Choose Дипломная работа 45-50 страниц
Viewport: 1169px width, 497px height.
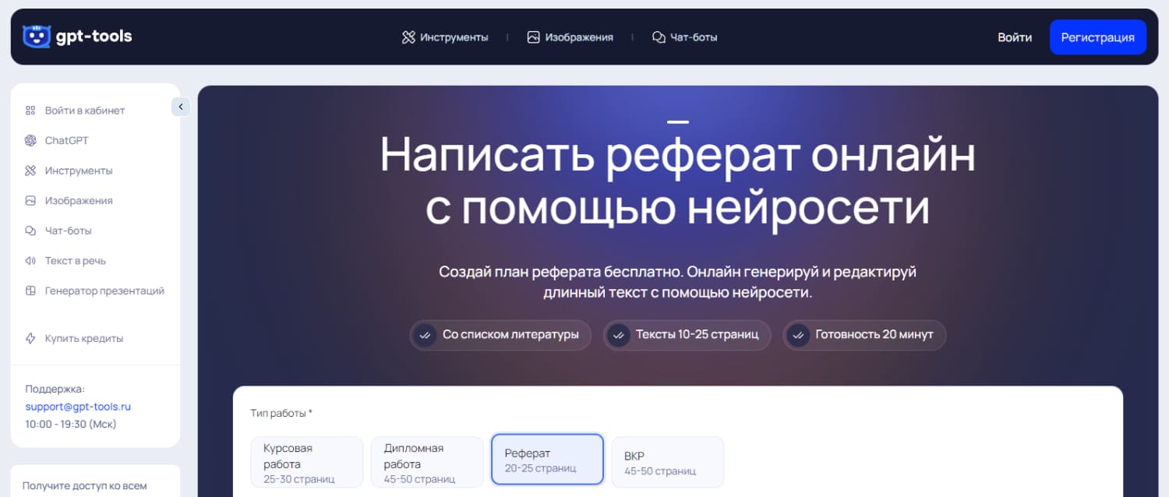pyautogui.click(x=427, y=461)
